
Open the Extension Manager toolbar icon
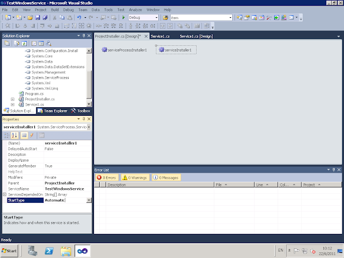pos(284,18)
